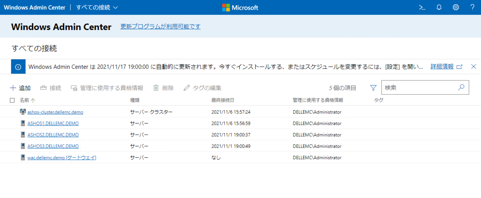Viewport: 481px width, 198px height.
Task: Select DELLEMC\Administrator in the wac.dellemc.demo row
Action: click(317, 157)
